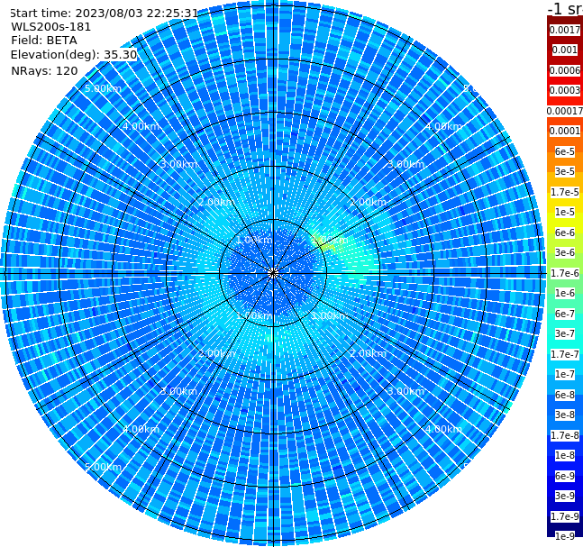This screenshot has width=583, height=547.
Task: Click the 0.0003 colorbar tick label
Action: [565, 90]
